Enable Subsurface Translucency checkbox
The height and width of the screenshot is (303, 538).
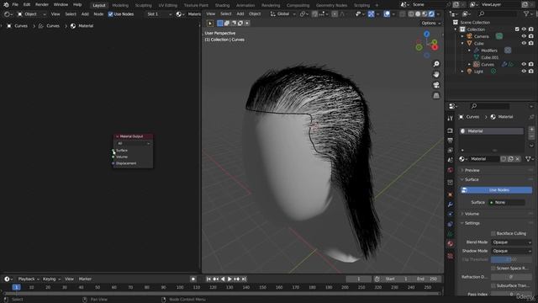click(493, 285)
